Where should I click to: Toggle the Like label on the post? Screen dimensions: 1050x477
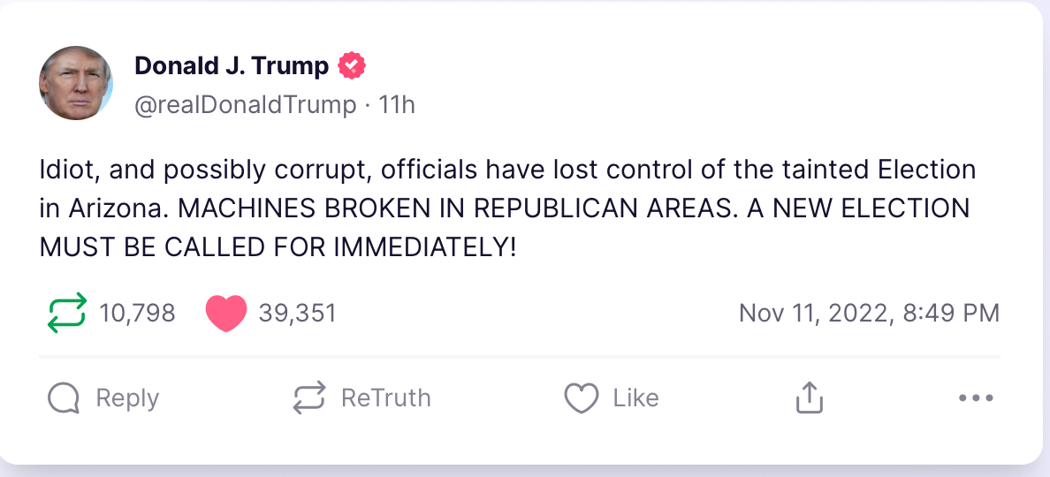click(x=635, y=397)
